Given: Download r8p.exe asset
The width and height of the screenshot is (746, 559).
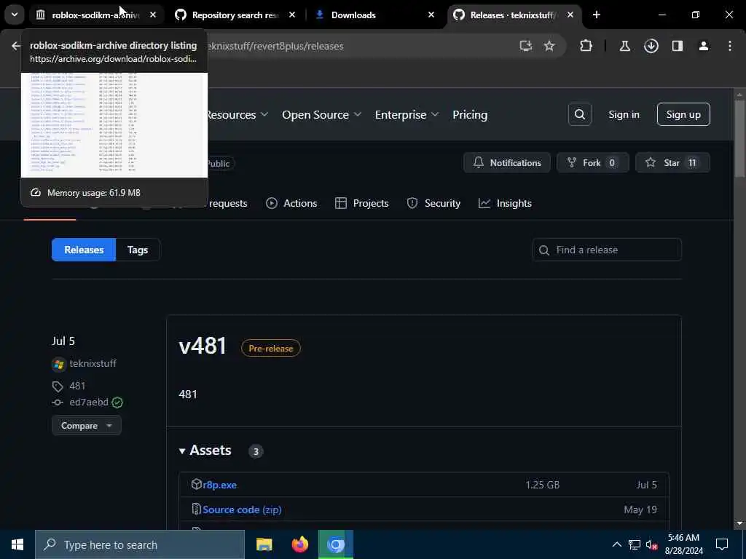Looking at the screenshot, I should tap(219, 485).
